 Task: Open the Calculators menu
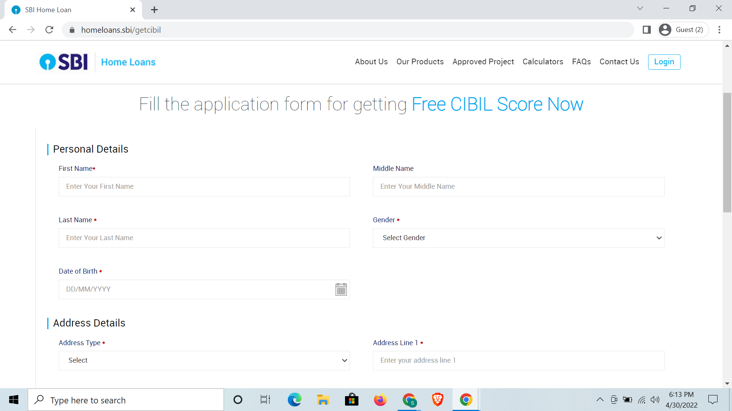coord(543,62)
